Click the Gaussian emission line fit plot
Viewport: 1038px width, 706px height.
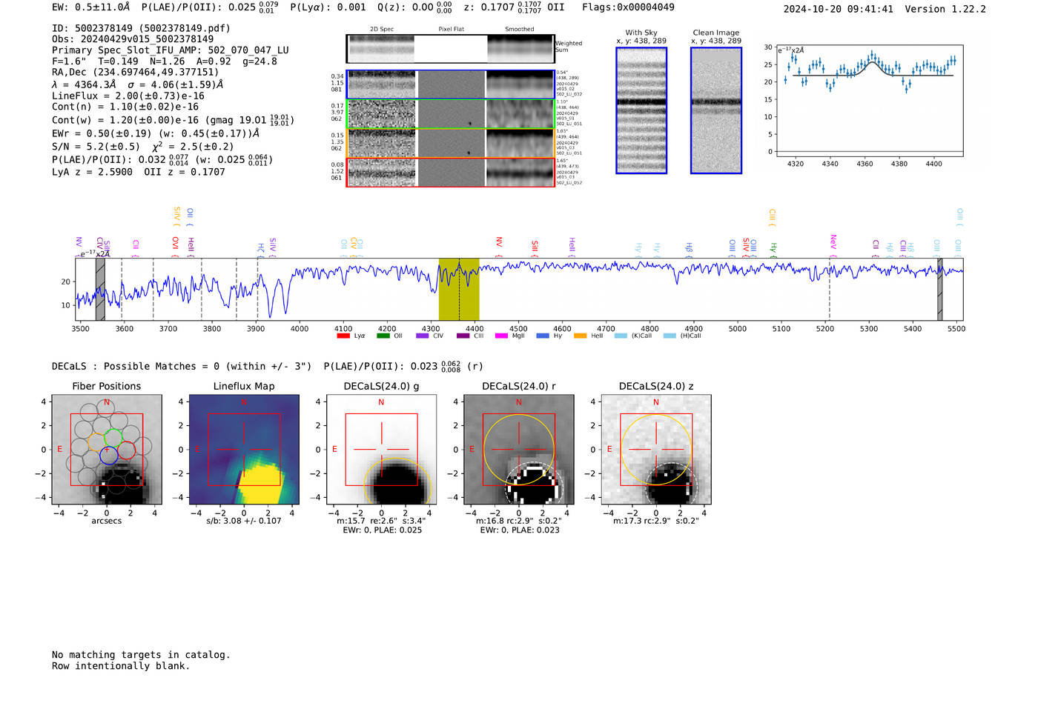click(x=869, y=100)
